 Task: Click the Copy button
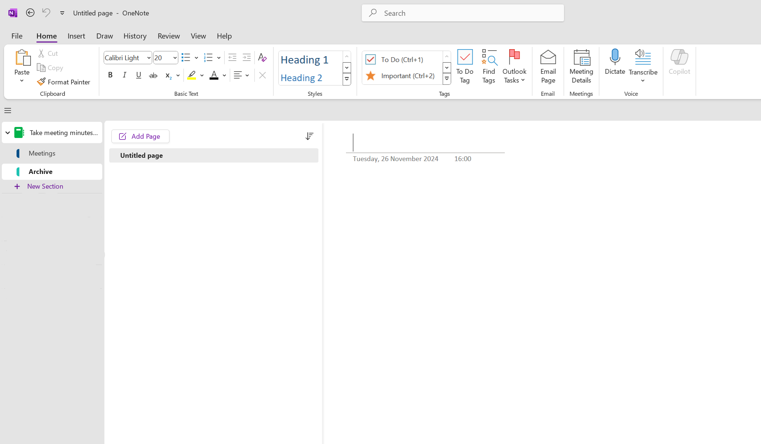[50, 68]
